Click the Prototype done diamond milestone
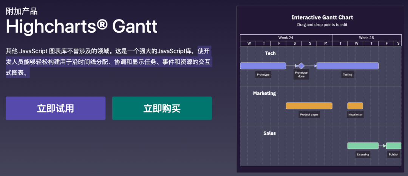 (301, 66)
